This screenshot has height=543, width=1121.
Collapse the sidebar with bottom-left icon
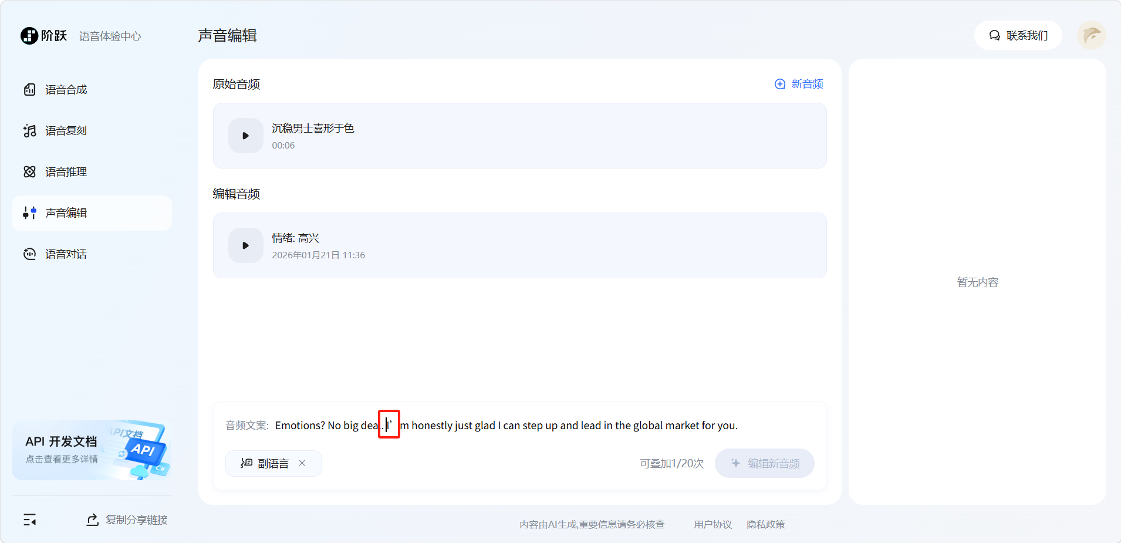tap(29, 520)
